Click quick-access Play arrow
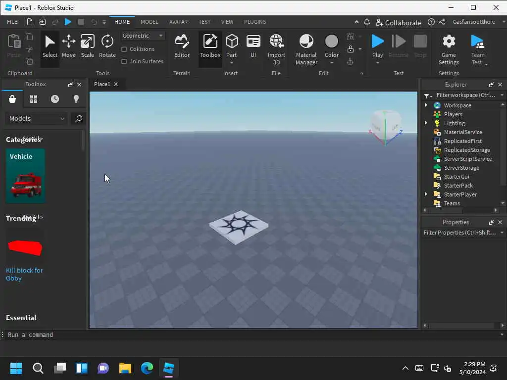This screenshot has height=380, width=507. [68, 22]
